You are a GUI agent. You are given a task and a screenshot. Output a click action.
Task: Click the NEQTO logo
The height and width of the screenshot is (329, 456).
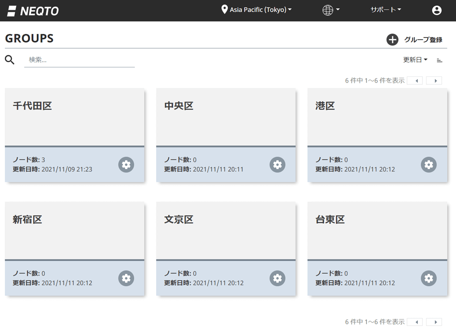pyautogui.click(x=33, y=11)
